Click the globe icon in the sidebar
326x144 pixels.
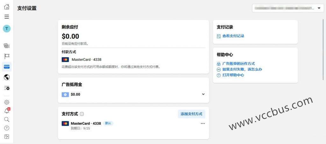pyautogui.click(x=7, y=77)
